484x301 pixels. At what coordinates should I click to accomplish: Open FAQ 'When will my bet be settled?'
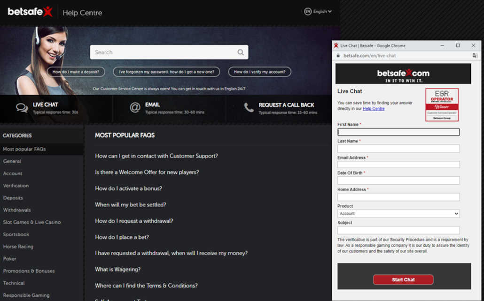pyautogui.click(x=131, y=204)
